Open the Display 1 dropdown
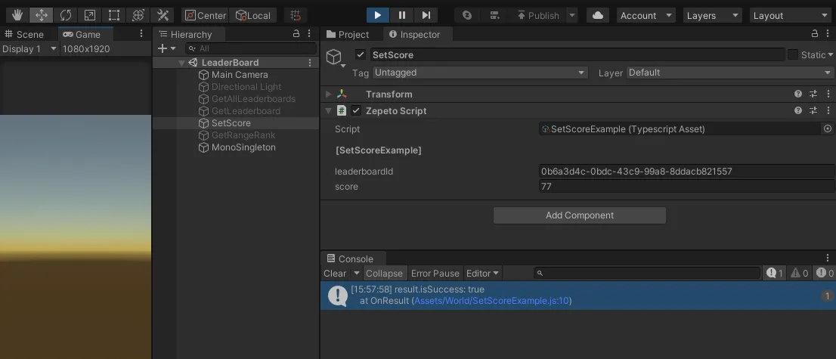This screenshot has height=359, width=836. pos(29,49)
